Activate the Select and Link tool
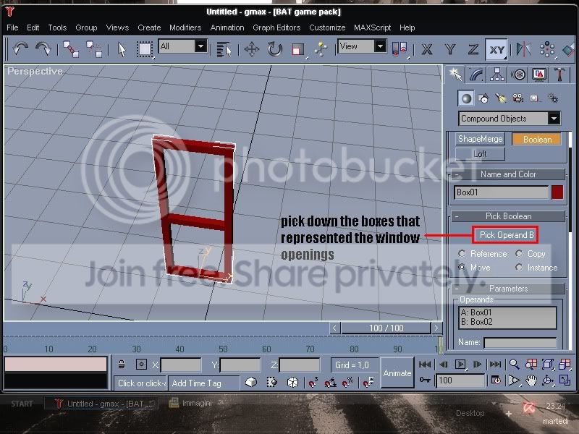The image size is (579, 434). tap(70, 49)
